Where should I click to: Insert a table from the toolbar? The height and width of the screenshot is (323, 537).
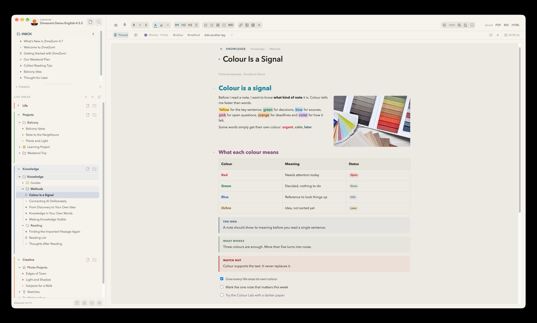[253, 25]
